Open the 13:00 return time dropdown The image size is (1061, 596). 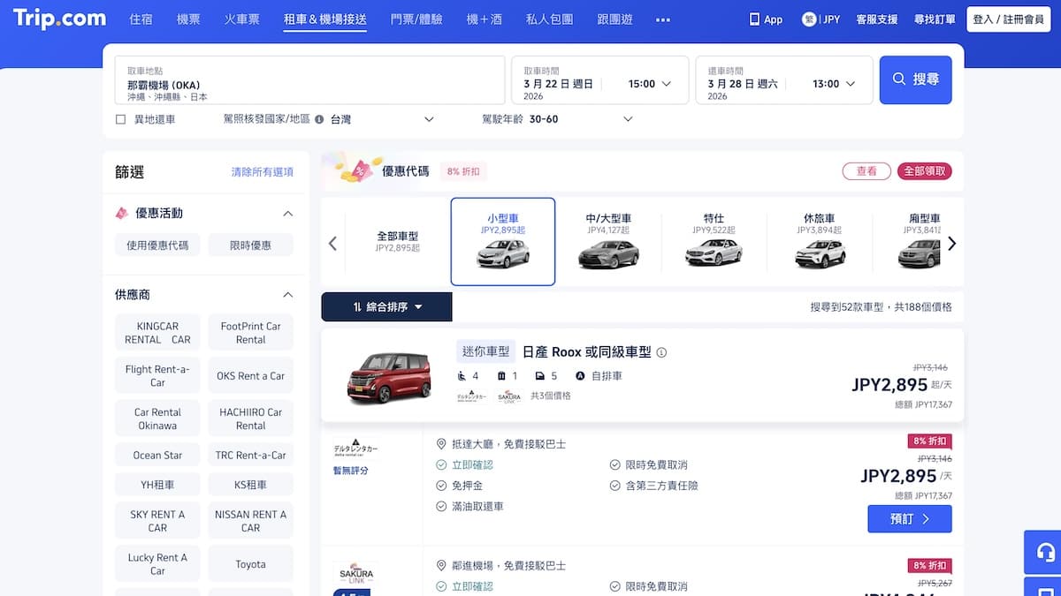pos(834,84)
